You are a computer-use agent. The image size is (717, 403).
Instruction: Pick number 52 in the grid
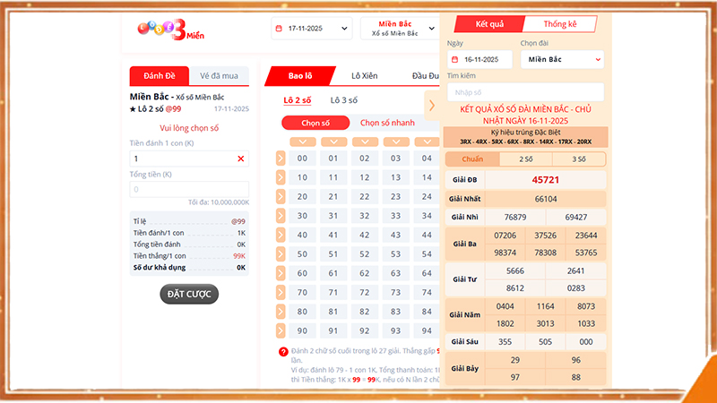[x=365, y=254]
